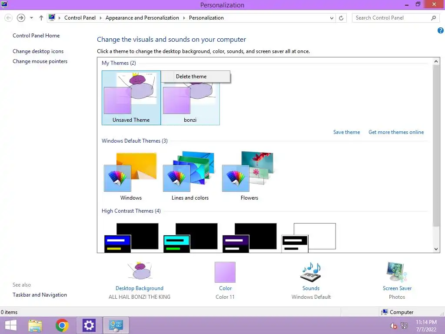The width and height of the screenshot is (445, 334).
Task: Go up one level with Up arrow
Action: coord(41,18)
